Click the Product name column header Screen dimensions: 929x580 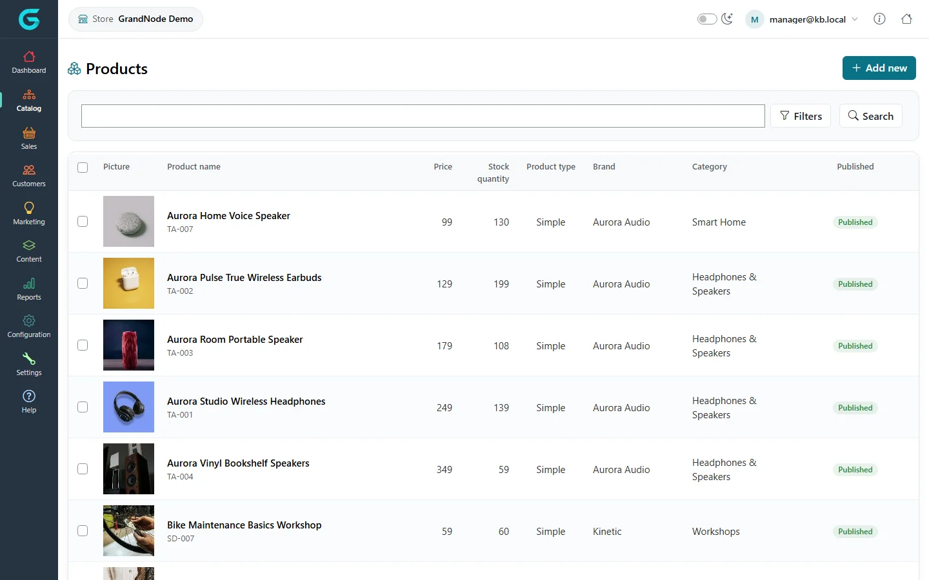point(194,166)
